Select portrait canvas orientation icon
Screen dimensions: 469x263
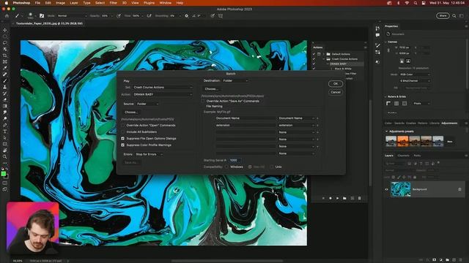(402, 61)
